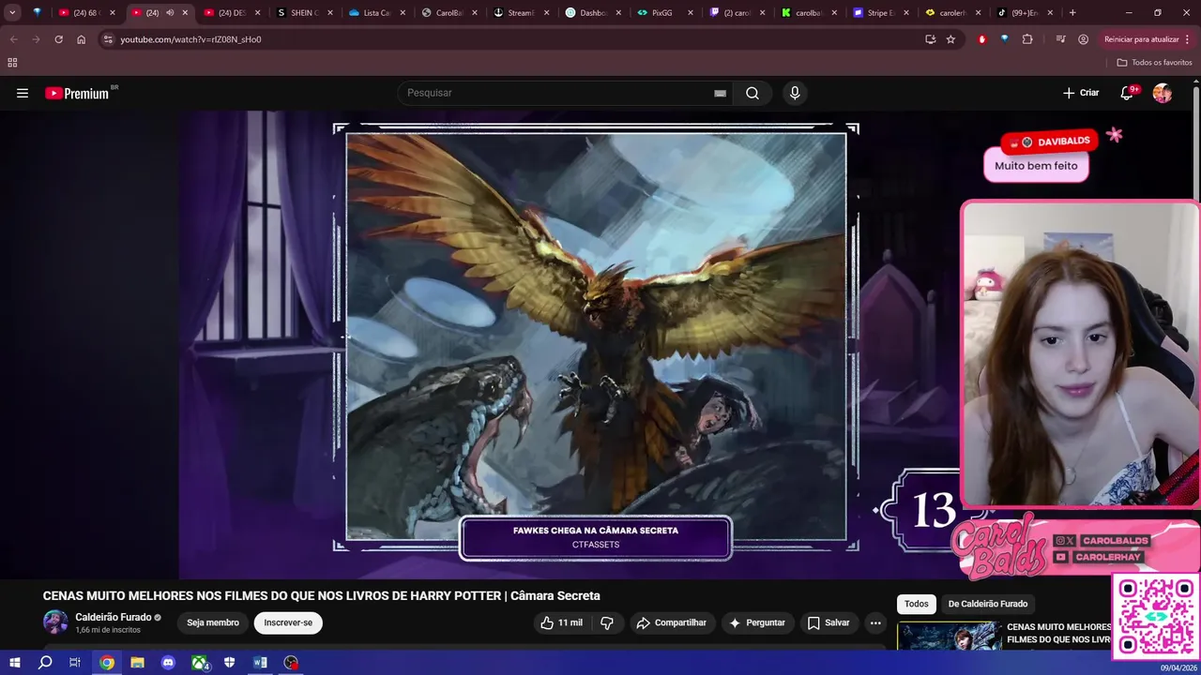Image resolution: width=1201 pixels, height=675 pixels.
Task: Click the Criar create button
Action: tap(1081, 93)
